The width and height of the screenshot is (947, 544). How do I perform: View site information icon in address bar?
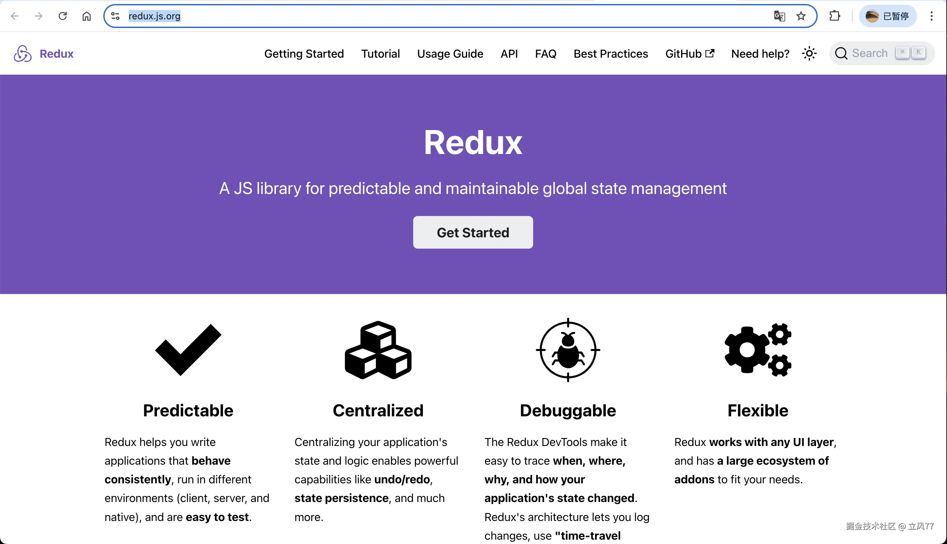[x=115, y=16]
